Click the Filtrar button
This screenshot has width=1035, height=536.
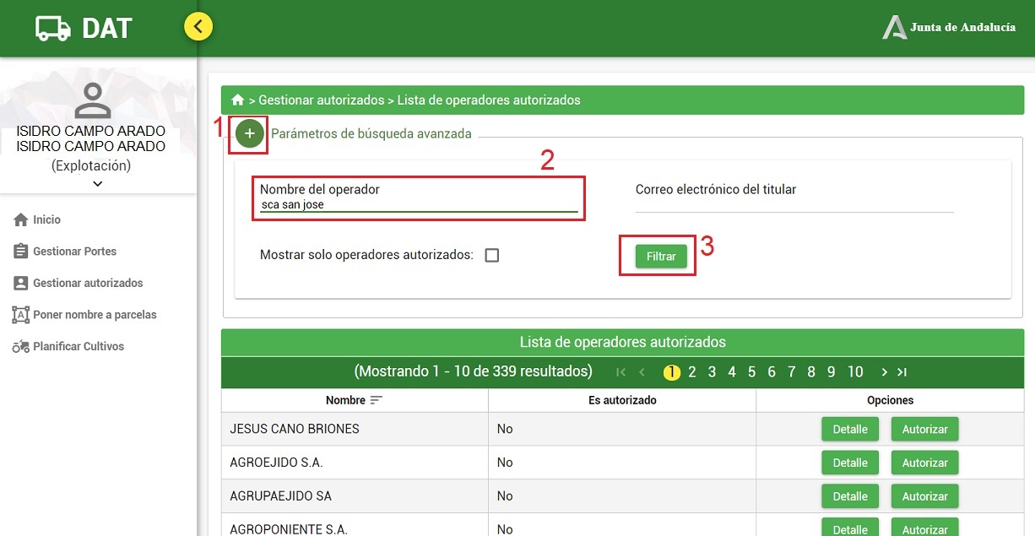pos(661,256)
